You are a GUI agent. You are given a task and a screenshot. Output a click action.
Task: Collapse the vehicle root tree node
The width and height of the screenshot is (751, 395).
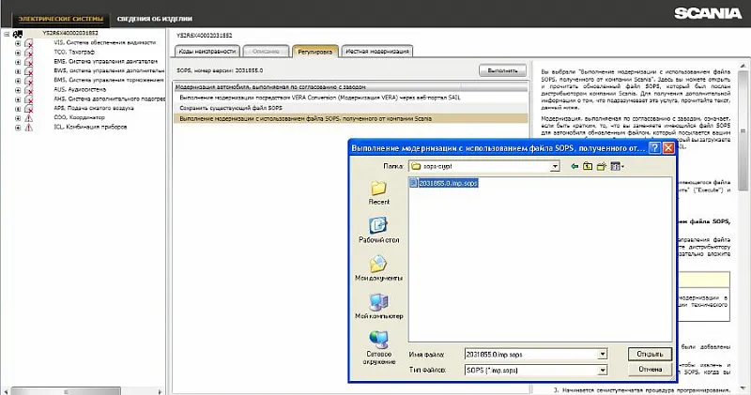coord(7,34)
